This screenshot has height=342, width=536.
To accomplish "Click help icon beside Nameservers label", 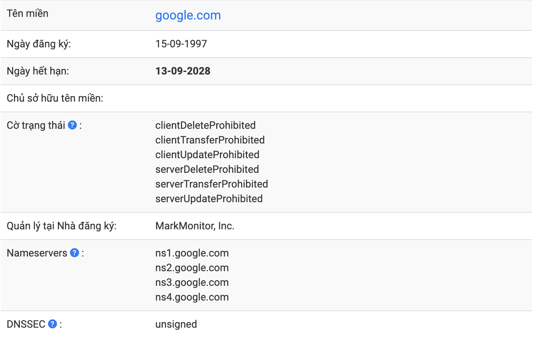I will coord(75,253).
